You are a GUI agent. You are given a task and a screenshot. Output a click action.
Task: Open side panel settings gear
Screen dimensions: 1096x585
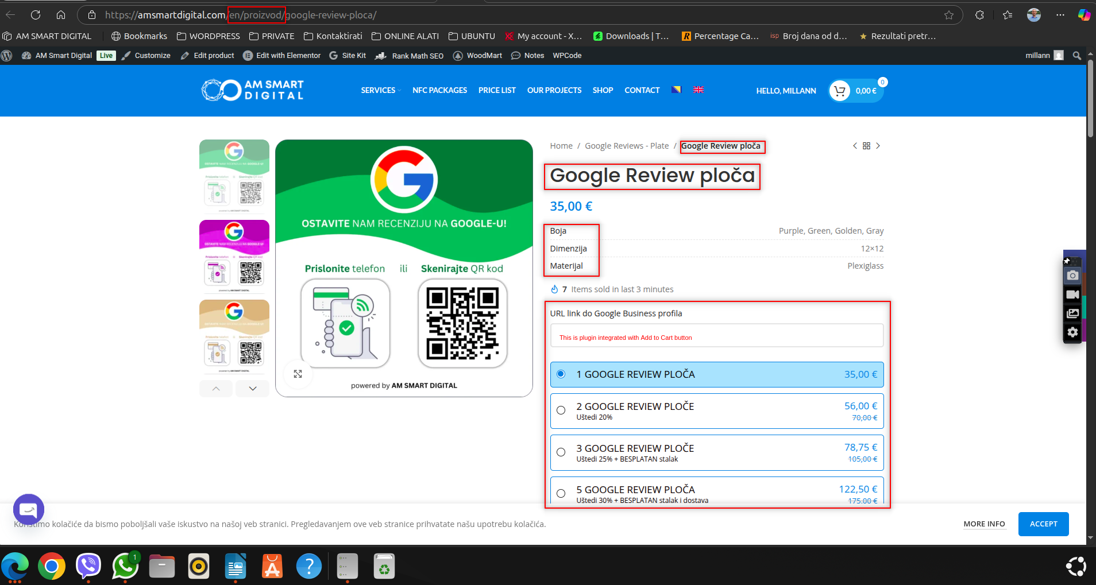point(1072,332)
